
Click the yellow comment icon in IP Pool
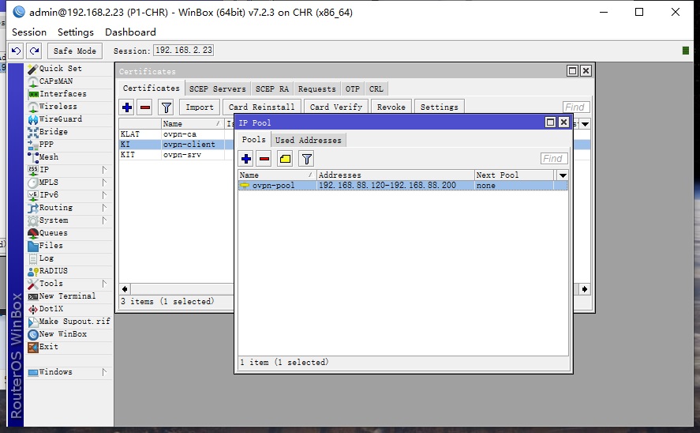(x=285, y=159)
